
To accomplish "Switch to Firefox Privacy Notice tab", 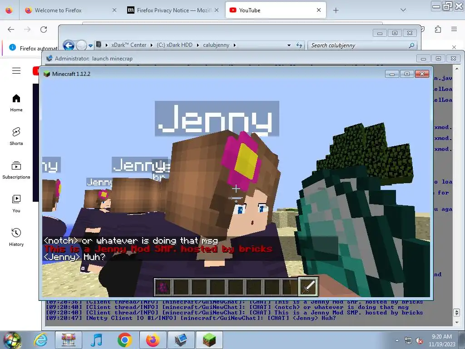I will [x=173, y=10].
